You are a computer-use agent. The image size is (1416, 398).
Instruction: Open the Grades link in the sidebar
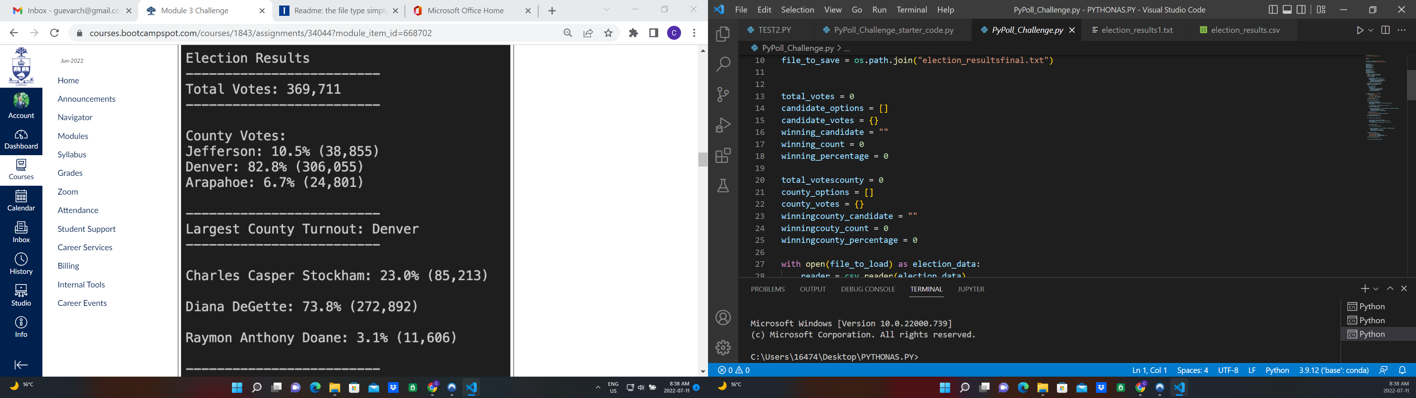70,172
